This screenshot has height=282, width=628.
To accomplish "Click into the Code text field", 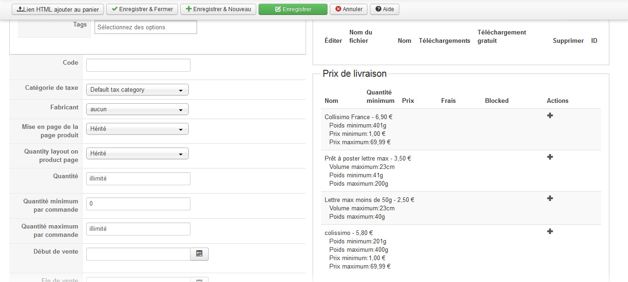I will [138, 65].
